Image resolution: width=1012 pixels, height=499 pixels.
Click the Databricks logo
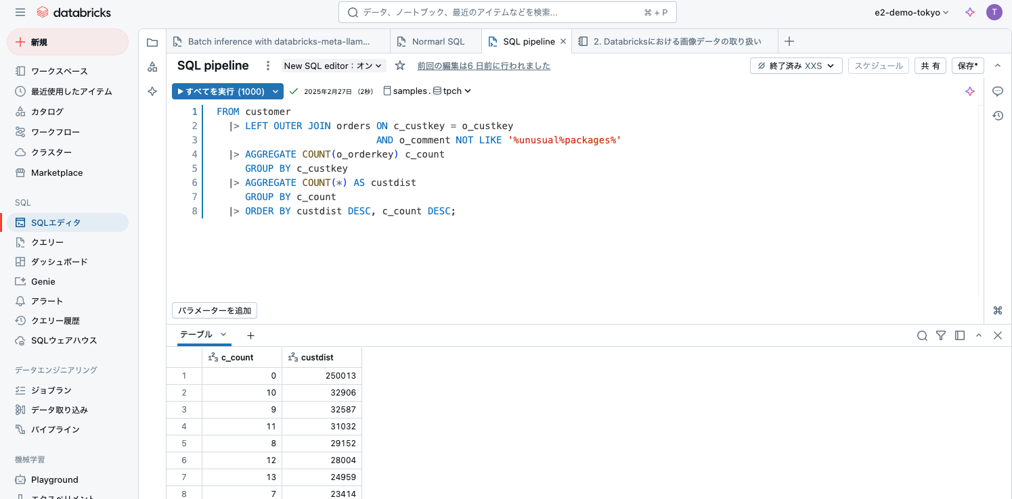coord(74,12)
